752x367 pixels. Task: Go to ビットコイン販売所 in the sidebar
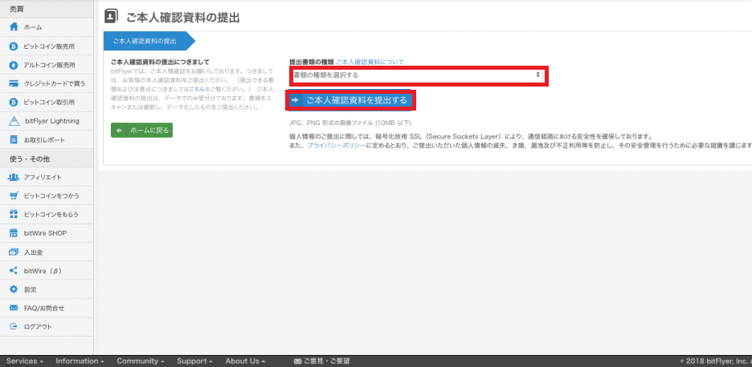47,46
